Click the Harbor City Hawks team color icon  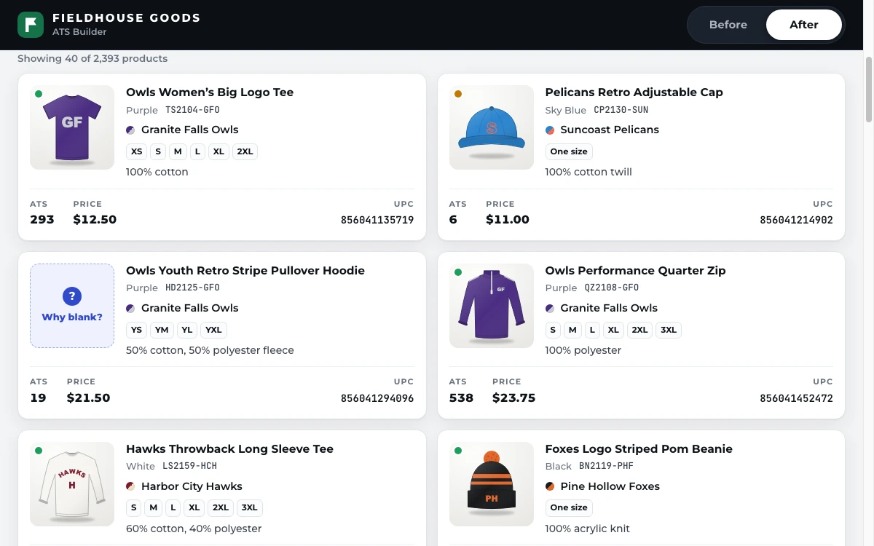pos(130,487)
